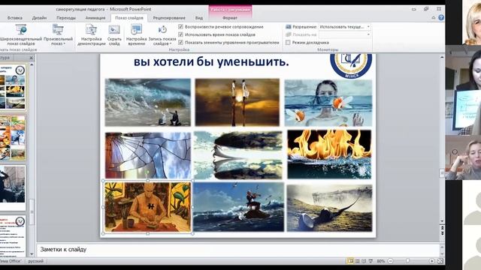This screenshot has width=481, height=270.
Task: Click the zoom out minus button
Action: [x=391, y=261]
